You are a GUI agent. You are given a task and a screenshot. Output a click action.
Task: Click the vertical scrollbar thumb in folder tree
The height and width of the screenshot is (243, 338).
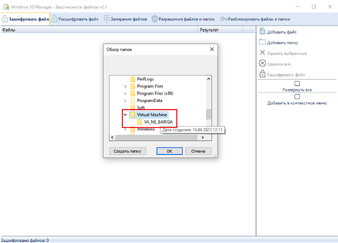(x=208, y=114)
